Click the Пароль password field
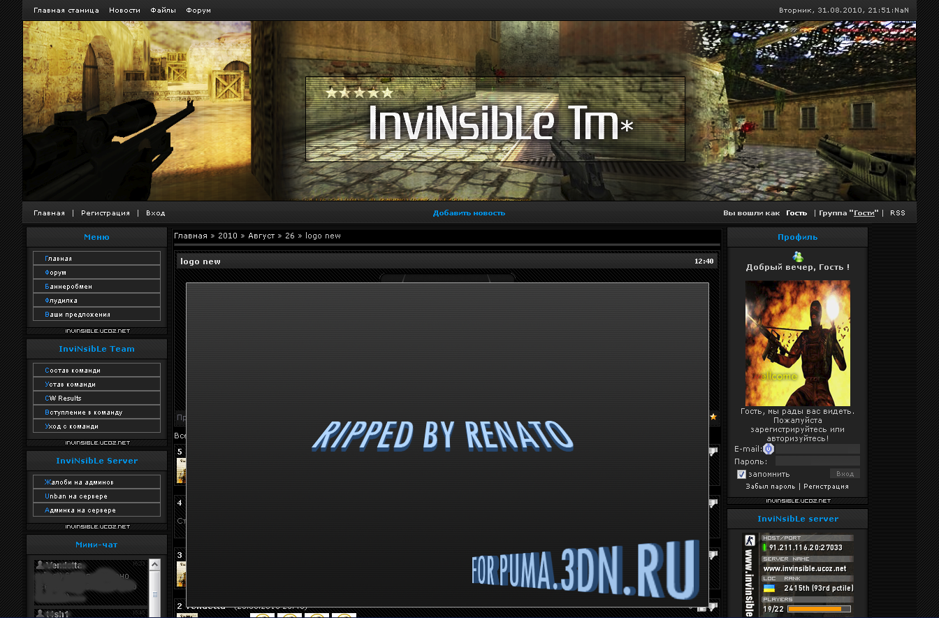Image resolution: width=939 pixels, height=618 pixels. (817, 461)
